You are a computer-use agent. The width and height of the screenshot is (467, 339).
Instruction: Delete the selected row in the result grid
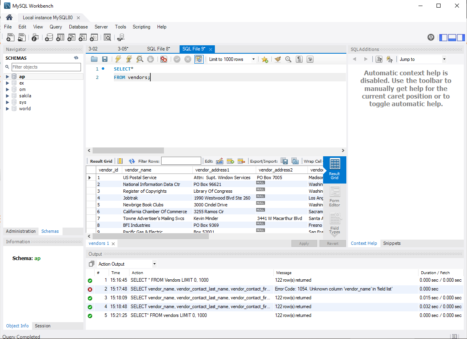coord(241,161)
